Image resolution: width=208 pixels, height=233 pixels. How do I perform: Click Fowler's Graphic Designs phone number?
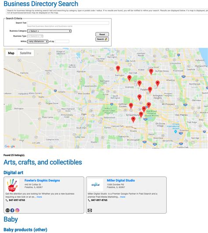click(17, 200)
